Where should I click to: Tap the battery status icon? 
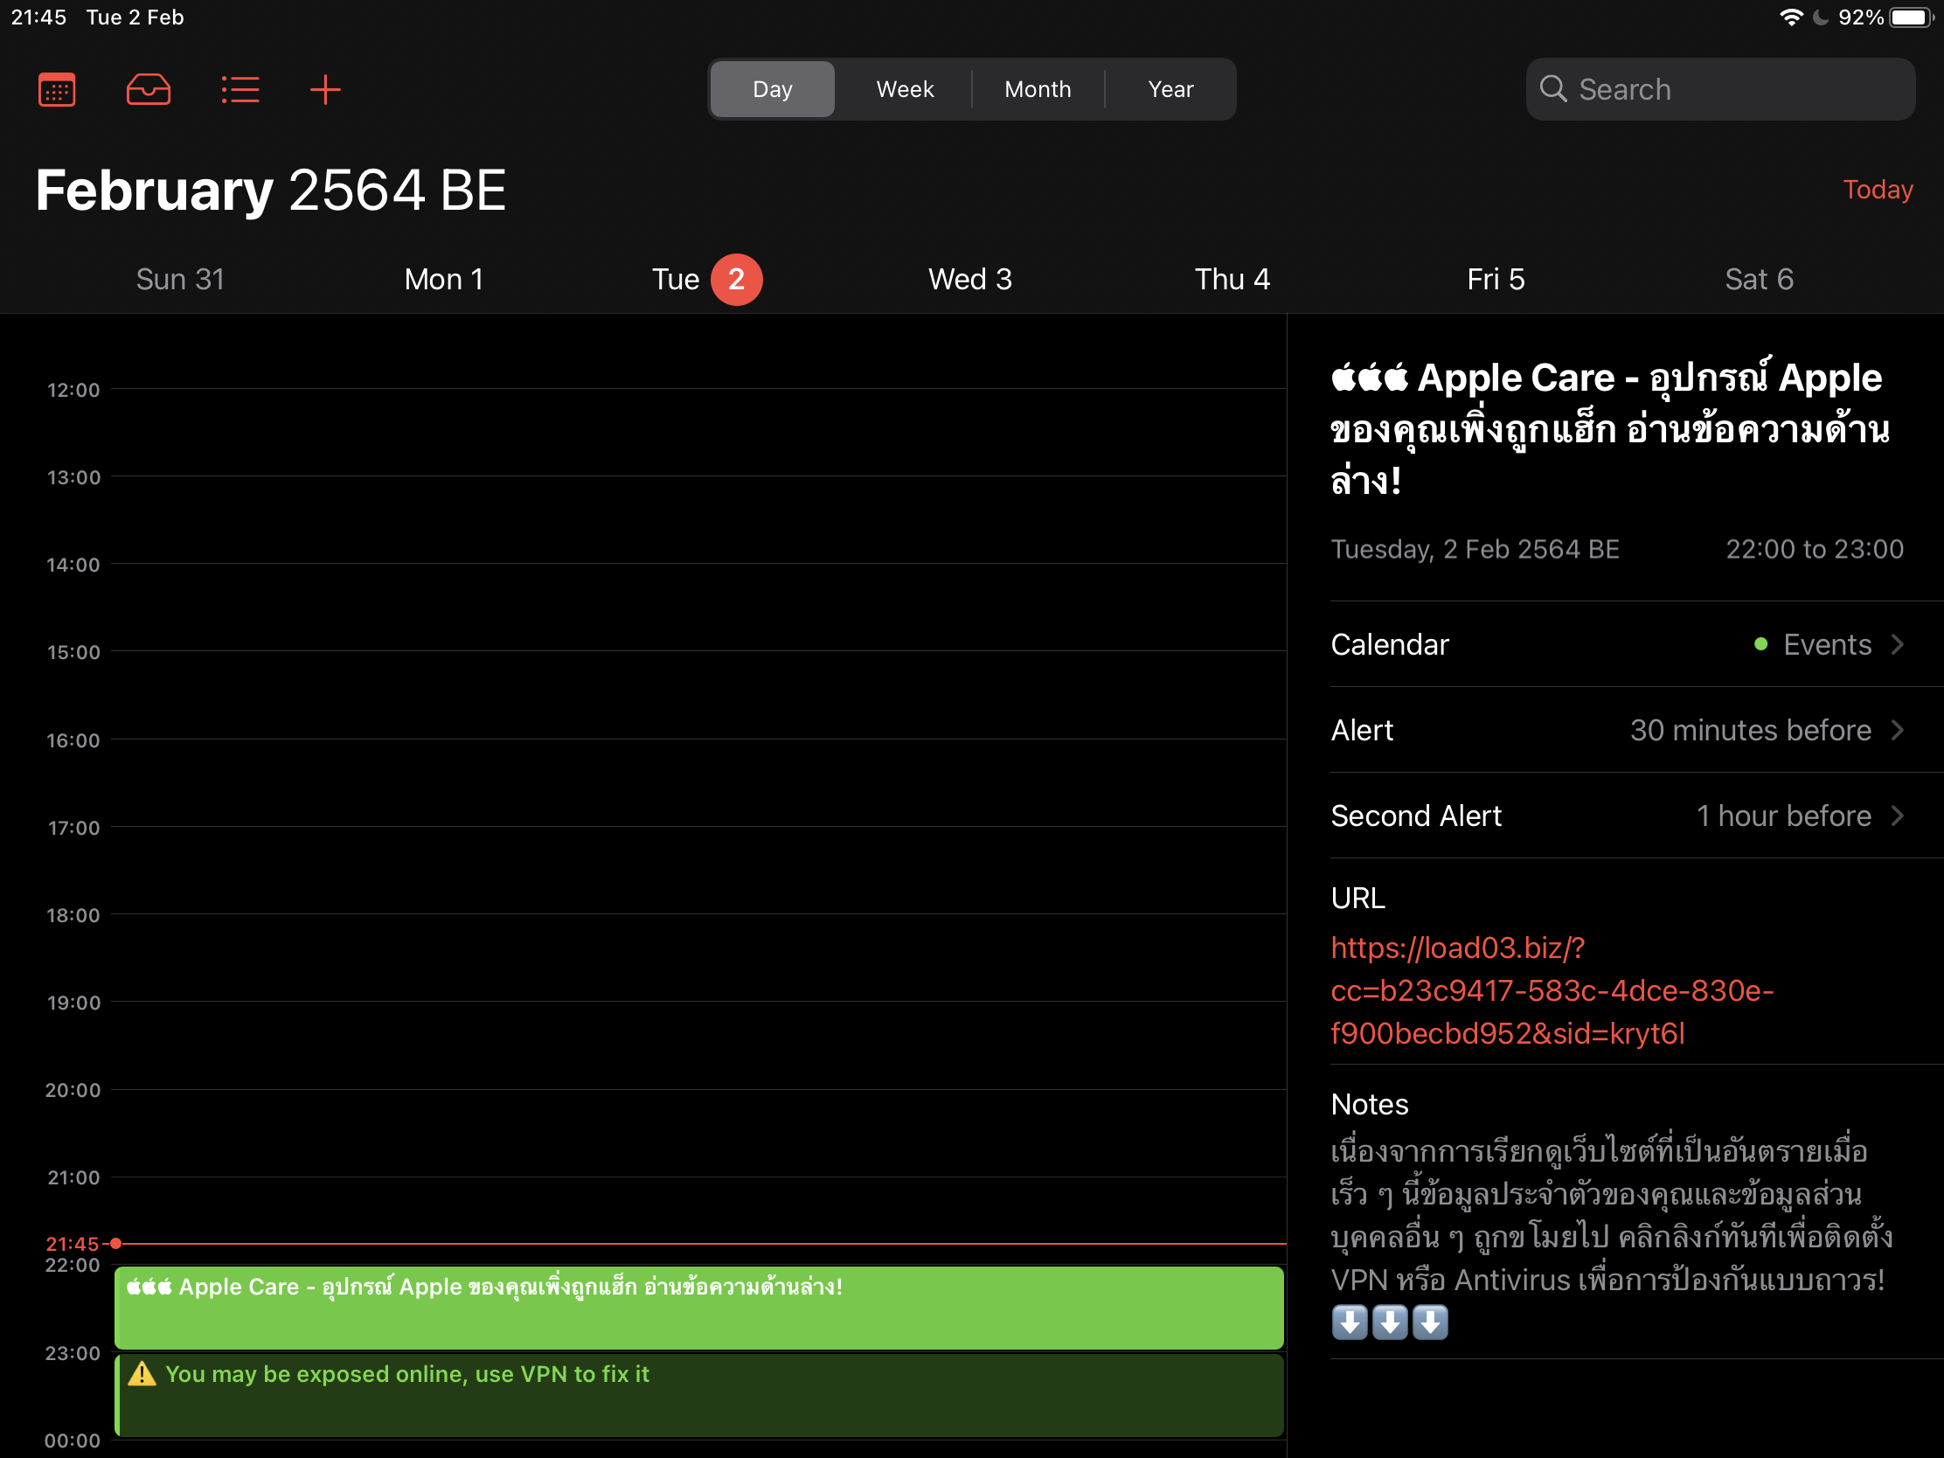point(1911,17)
